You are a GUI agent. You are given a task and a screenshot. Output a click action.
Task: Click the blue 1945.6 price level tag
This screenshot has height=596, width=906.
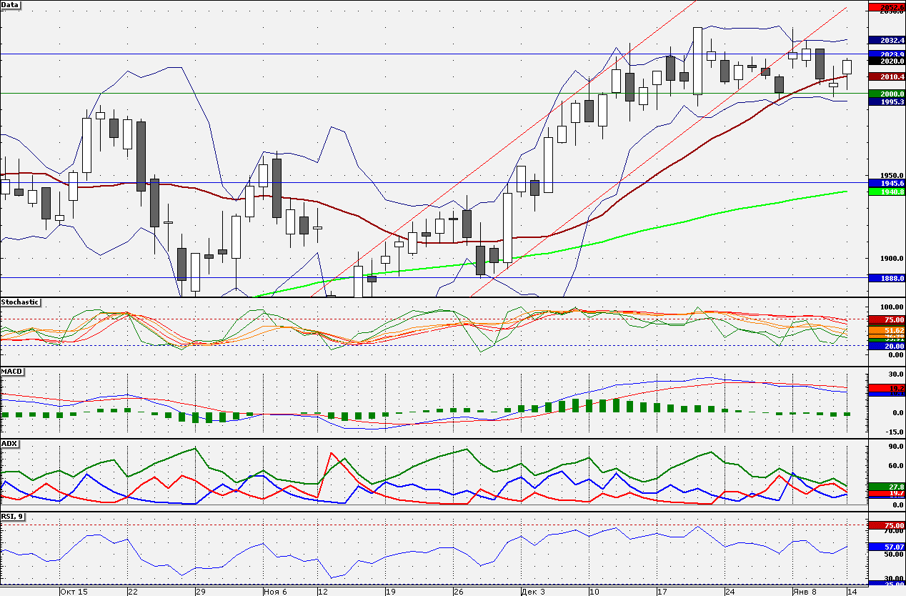[886, 184]
